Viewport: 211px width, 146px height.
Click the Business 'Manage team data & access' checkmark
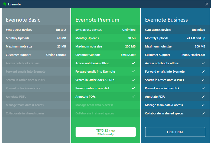pyautogui.click(x=203, y=105)
